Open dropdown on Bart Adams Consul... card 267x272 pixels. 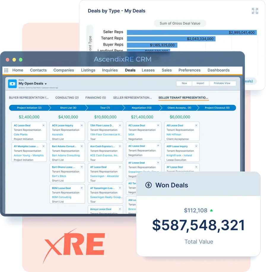coord(82,146)
